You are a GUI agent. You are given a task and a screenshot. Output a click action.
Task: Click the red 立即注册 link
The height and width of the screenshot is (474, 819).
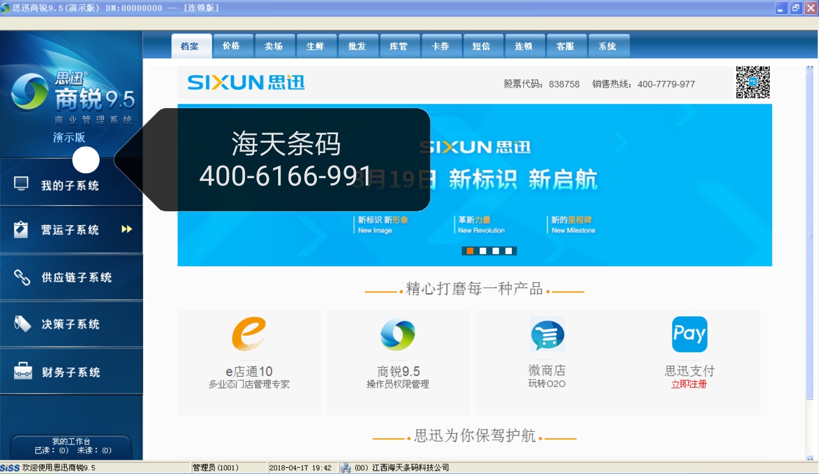(689, 384)
